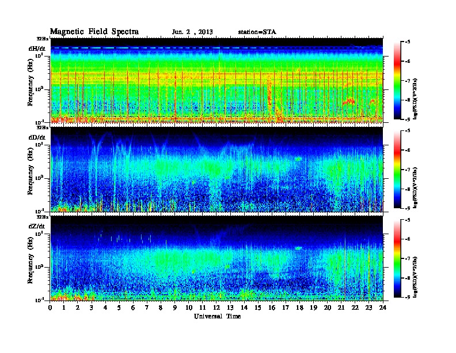Click the -7 tick on dD/dt color bar

pyautogui.click(x=408, y=170)
